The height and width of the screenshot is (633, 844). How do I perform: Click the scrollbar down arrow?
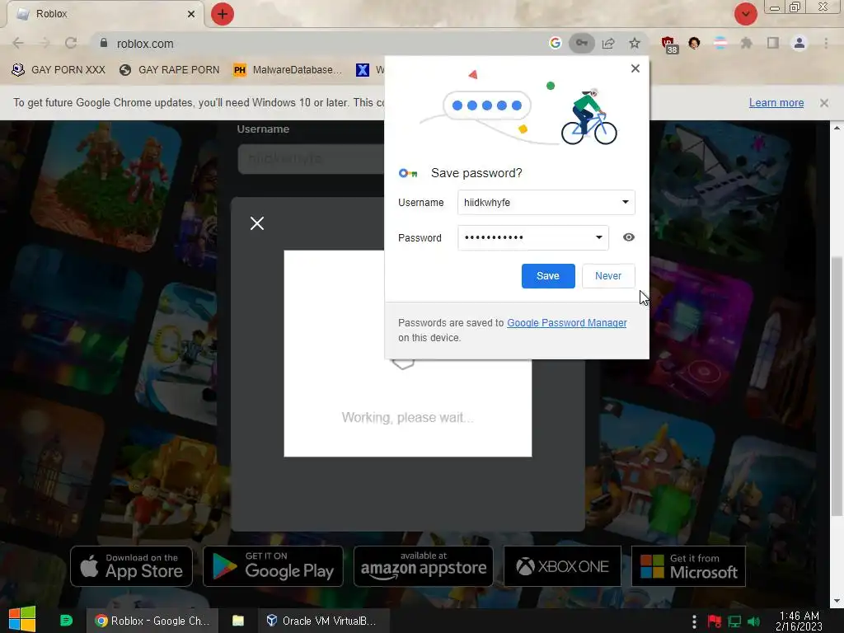[837, 601]
